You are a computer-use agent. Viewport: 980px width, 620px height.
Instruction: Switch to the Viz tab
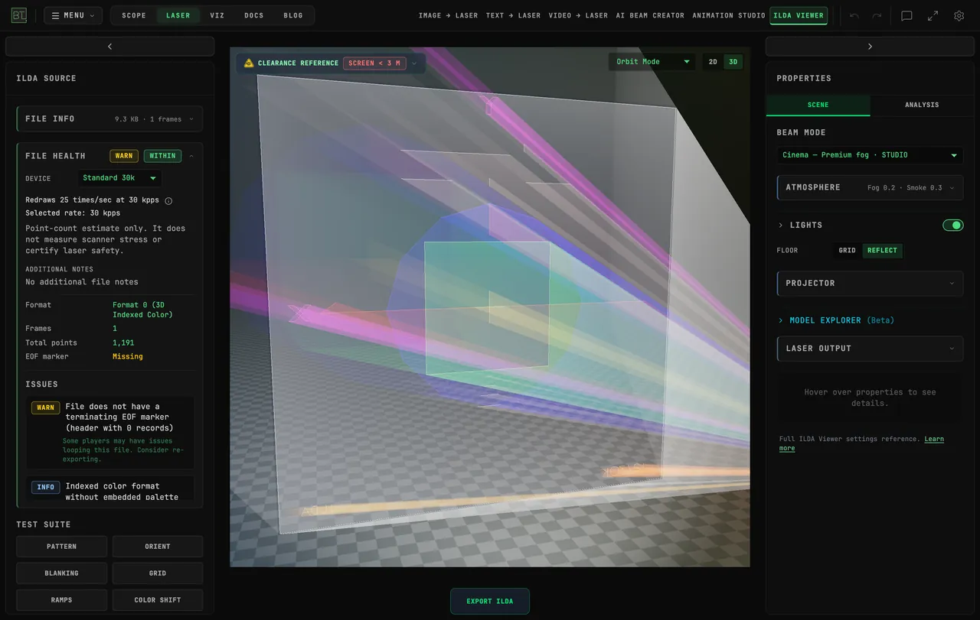coord(217,15)
